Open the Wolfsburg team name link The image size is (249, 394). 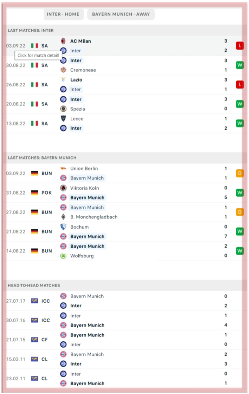pos(82,256)
